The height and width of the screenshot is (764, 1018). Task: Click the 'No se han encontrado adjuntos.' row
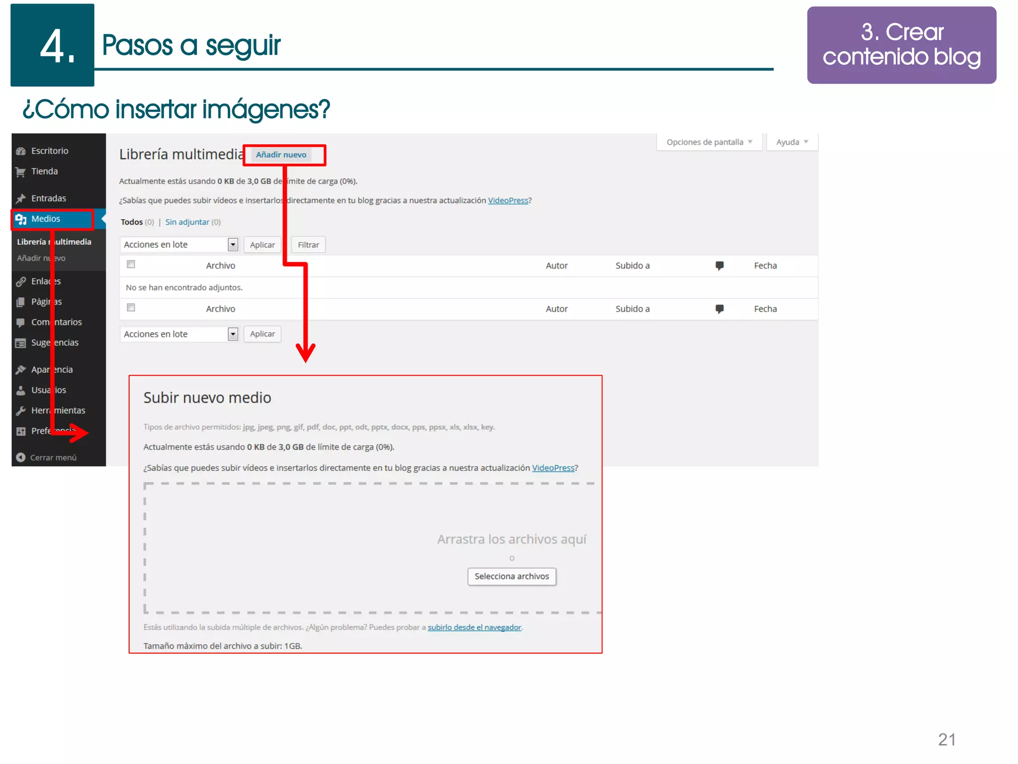click(469, 287)
